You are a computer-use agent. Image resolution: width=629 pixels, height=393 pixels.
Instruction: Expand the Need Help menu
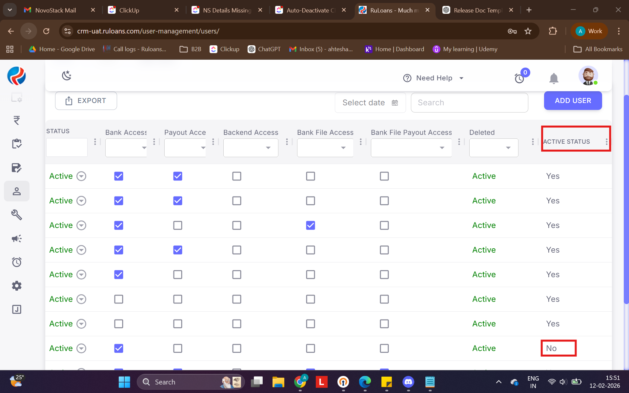click(x=434, y=78)
